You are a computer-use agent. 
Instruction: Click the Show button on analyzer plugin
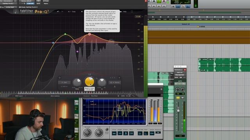click(131, 133)
